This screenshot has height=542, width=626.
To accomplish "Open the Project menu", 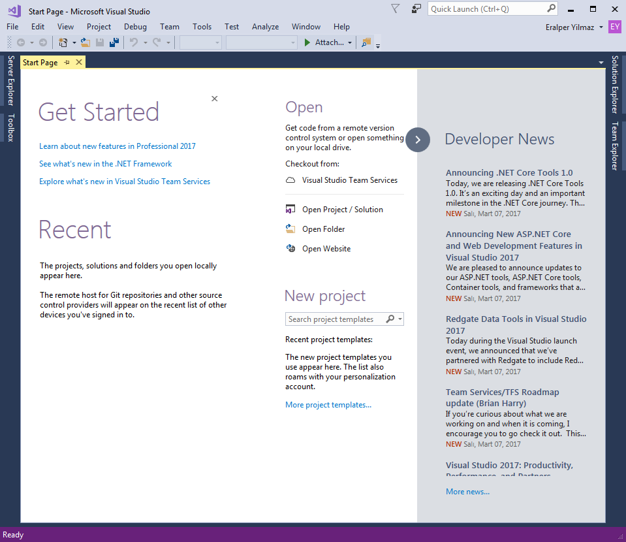I will (99, 27).
